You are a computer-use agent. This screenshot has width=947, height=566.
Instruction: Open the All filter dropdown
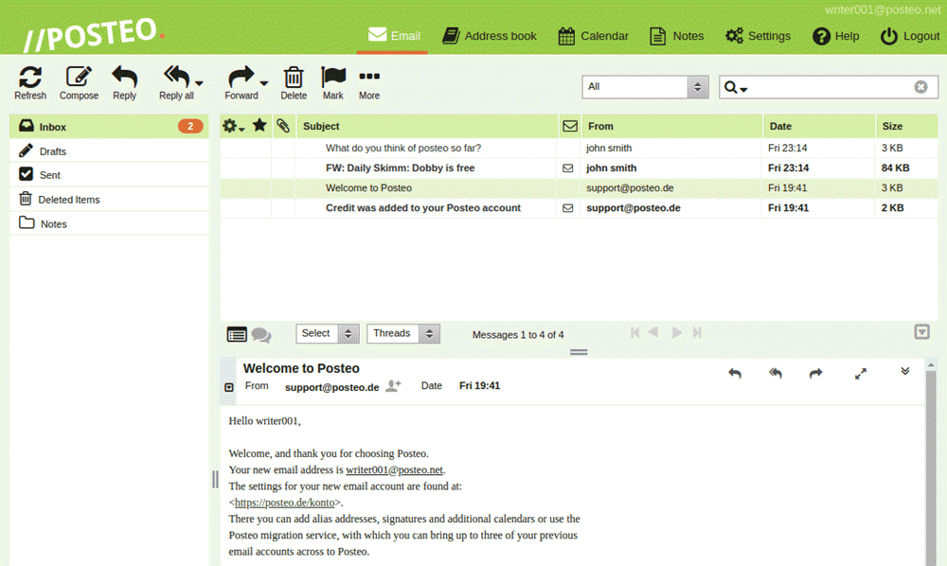tap(645, 87)
